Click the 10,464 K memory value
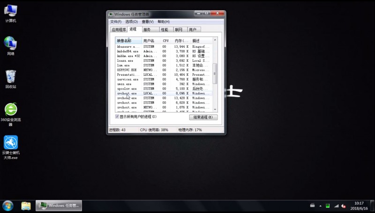This screenshot has height=213, width=375. [181, 75]
